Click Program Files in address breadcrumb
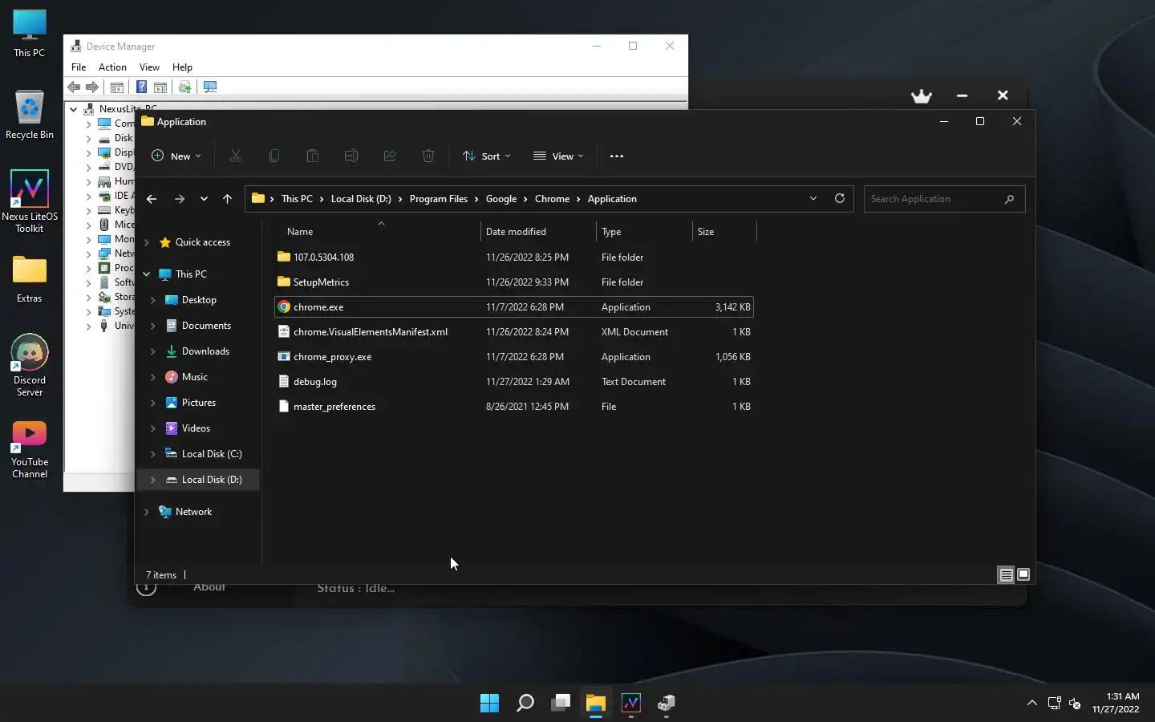Viewport: 1155px width, 722px height. (438, 199)
